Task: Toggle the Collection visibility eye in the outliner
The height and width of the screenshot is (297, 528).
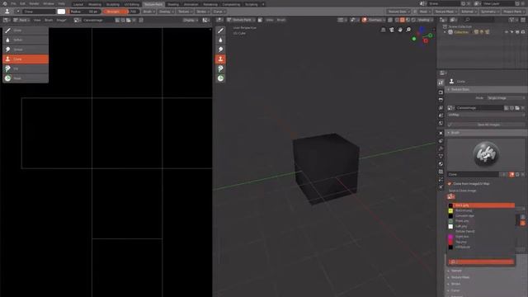Action: point(507,32)
